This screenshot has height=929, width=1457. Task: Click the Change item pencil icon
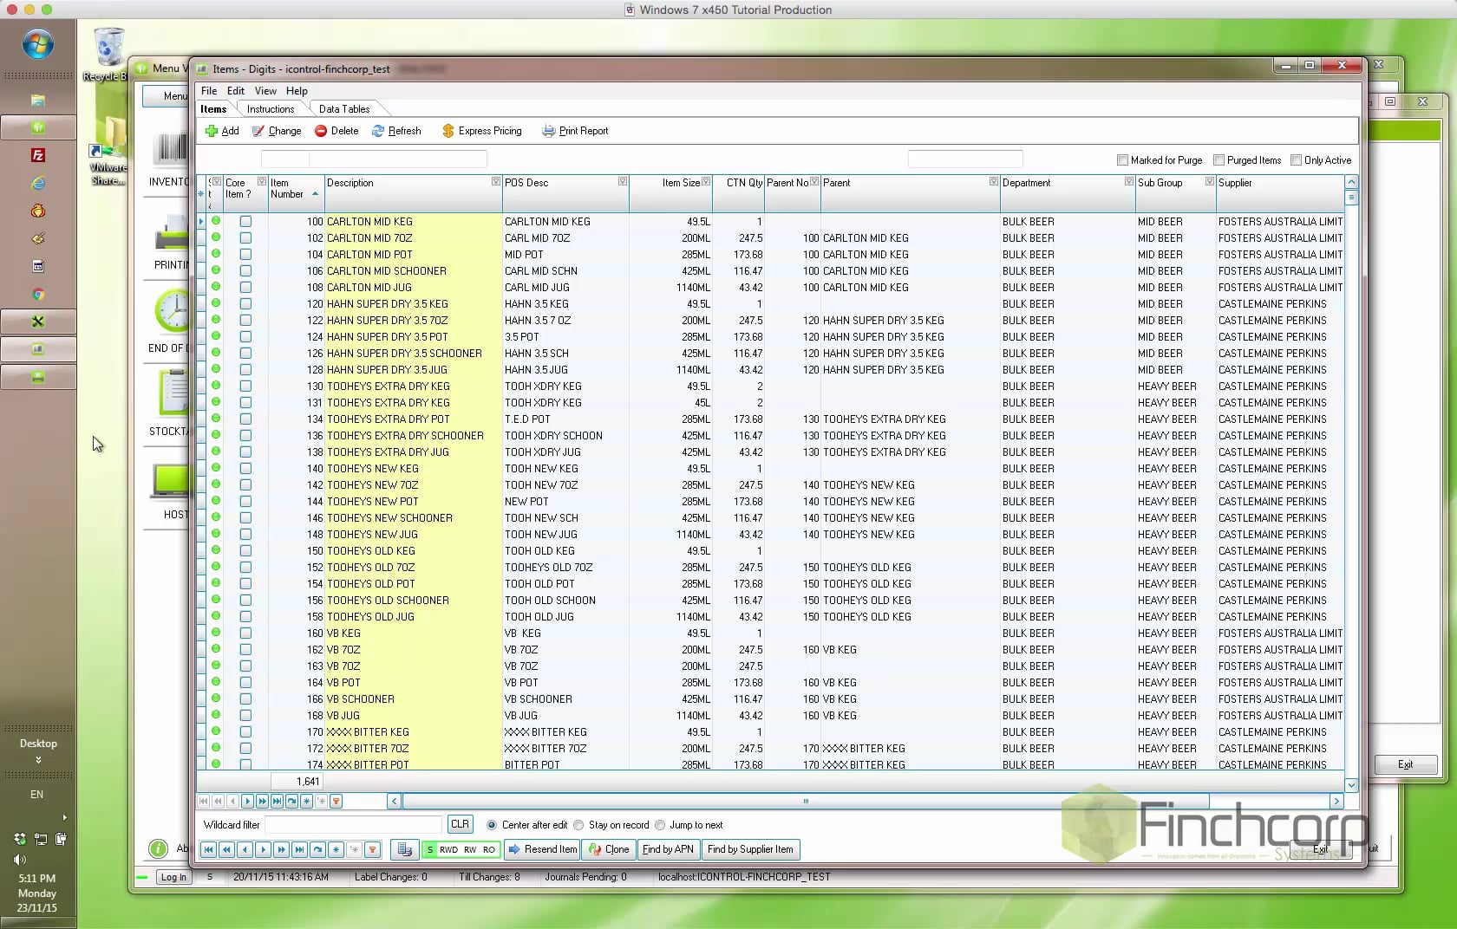258,131
